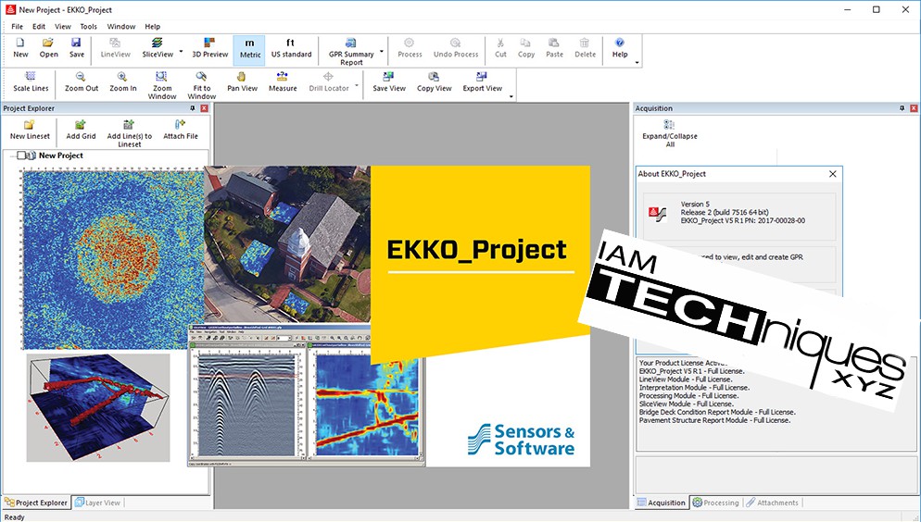Image resolution: width=921 pixels, height=522 pixels.
Task: Click Add Line(s) to Lineset
Action: 129,133
